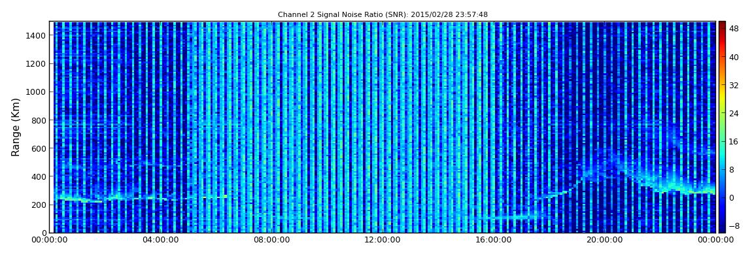Click the y-axis tick label 1000

pos(36,92)
